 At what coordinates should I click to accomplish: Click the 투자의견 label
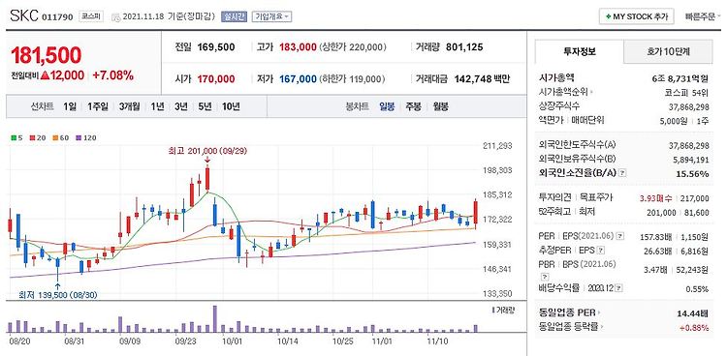point(554,197)
